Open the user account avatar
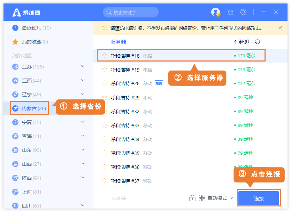The image size is (291, 212). click(215, 12)
